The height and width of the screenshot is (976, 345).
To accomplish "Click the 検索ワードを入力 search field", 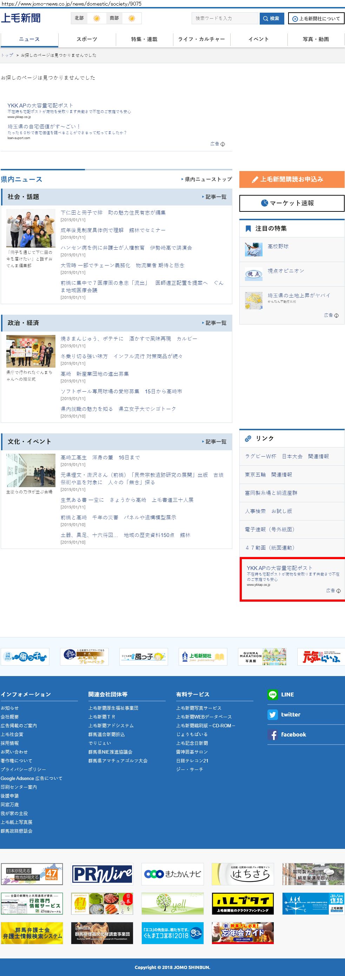I will click(x=225, y=18).
